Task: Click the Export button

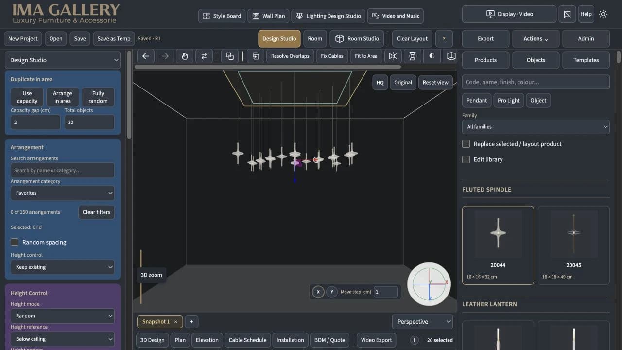Action: click(485, 38)
